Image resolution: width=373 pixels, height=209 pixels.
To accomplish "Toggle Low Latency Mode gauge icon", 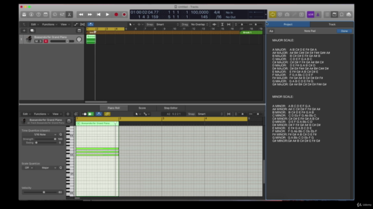I will click(287, 15).
